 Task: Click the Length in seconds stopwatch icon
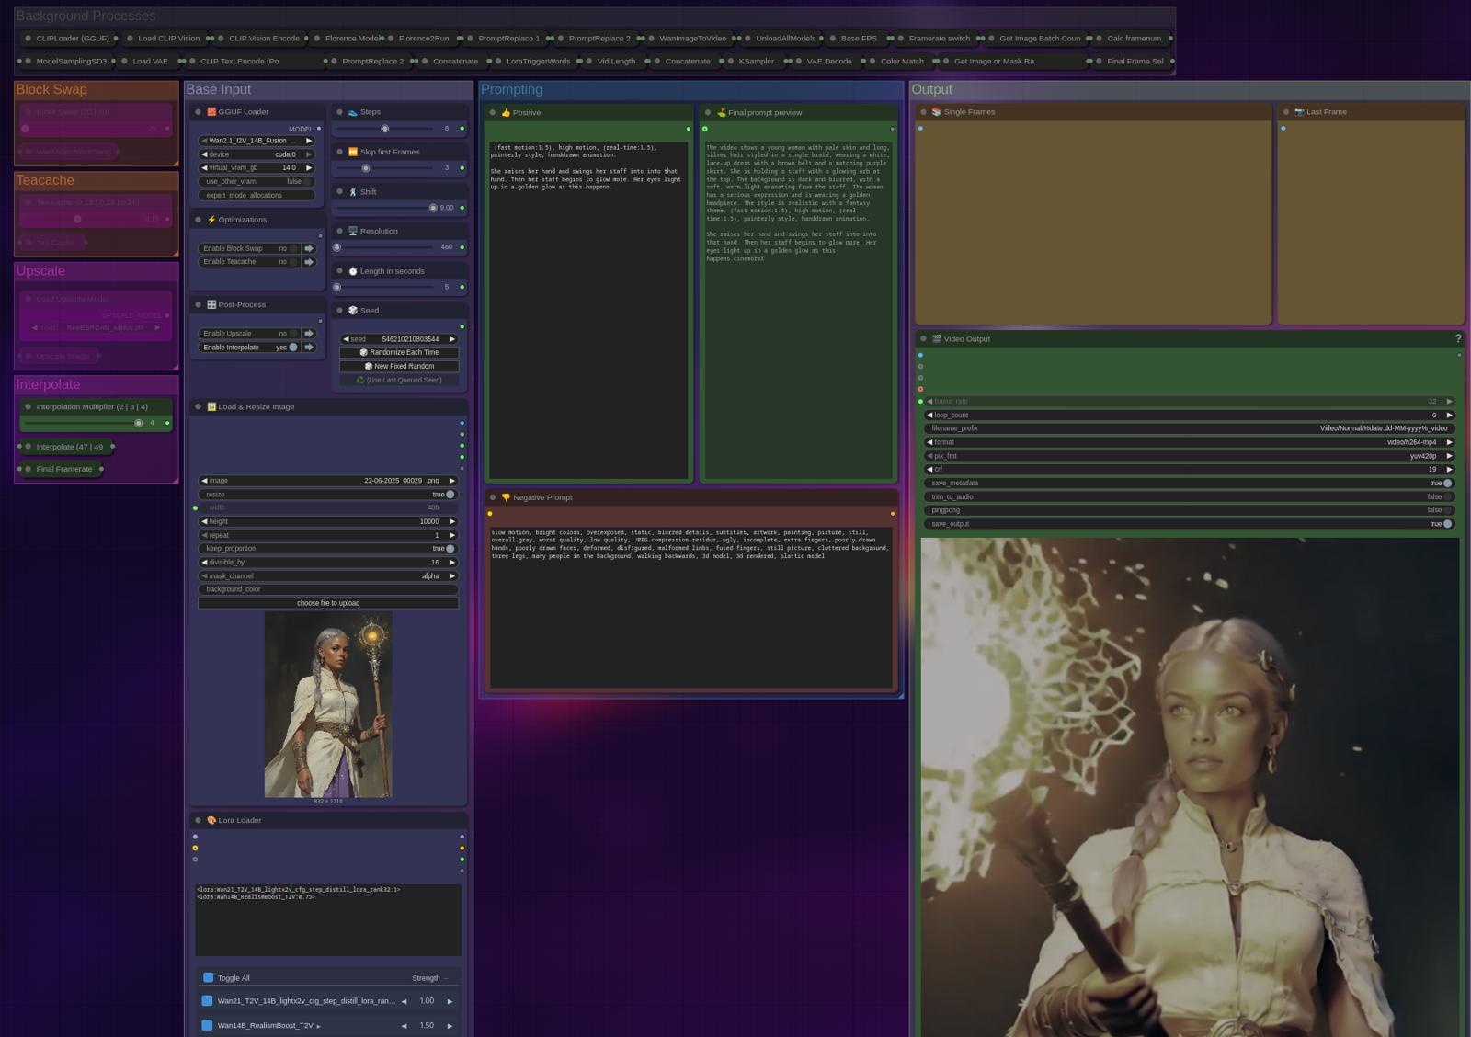(352, 271)
